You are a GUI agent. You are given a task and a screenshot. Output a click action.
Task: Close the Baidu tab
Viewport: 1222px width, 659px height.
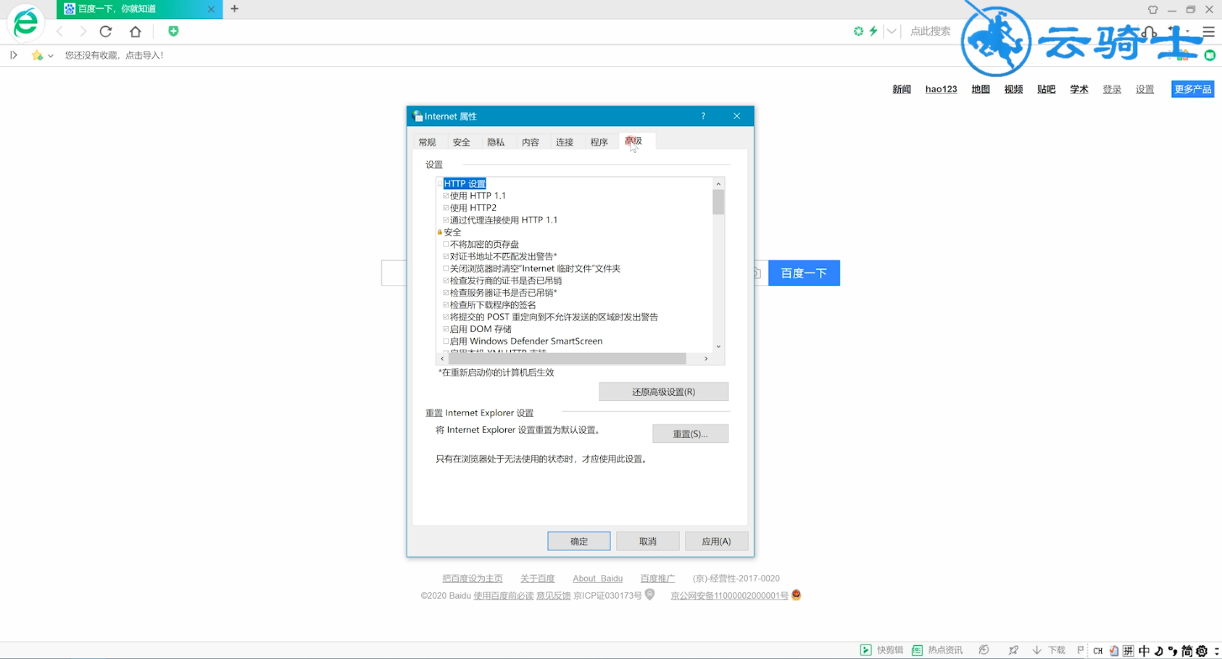211,9
